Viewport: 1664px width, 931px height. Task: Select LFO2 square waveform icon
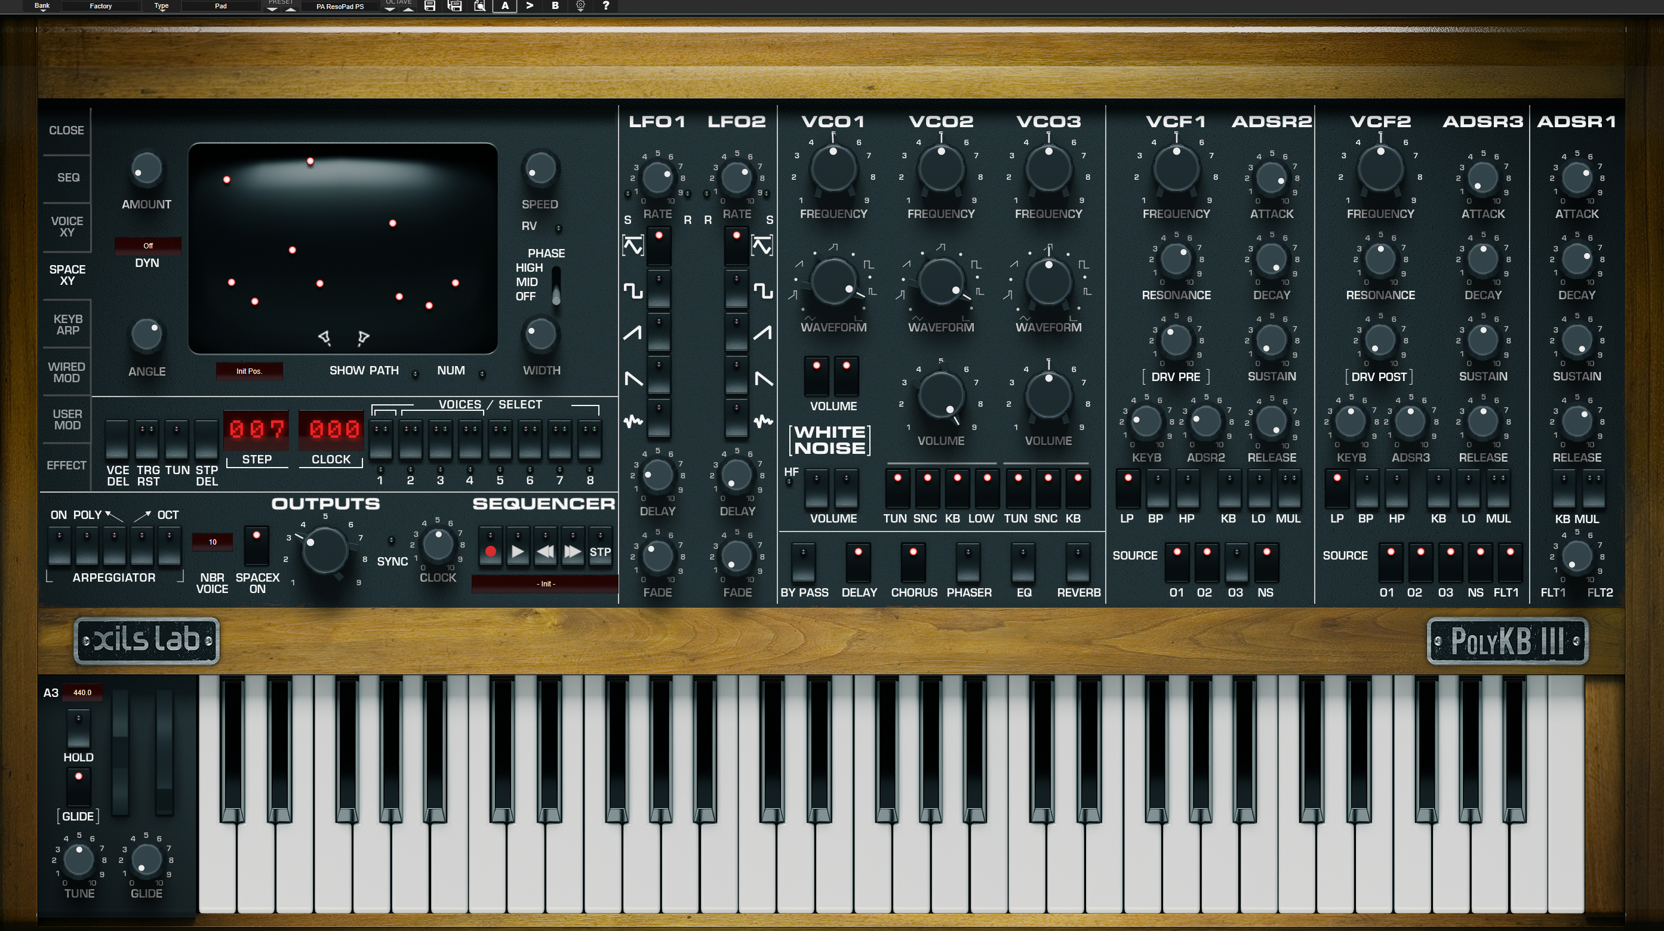click(x=763, y=291)
